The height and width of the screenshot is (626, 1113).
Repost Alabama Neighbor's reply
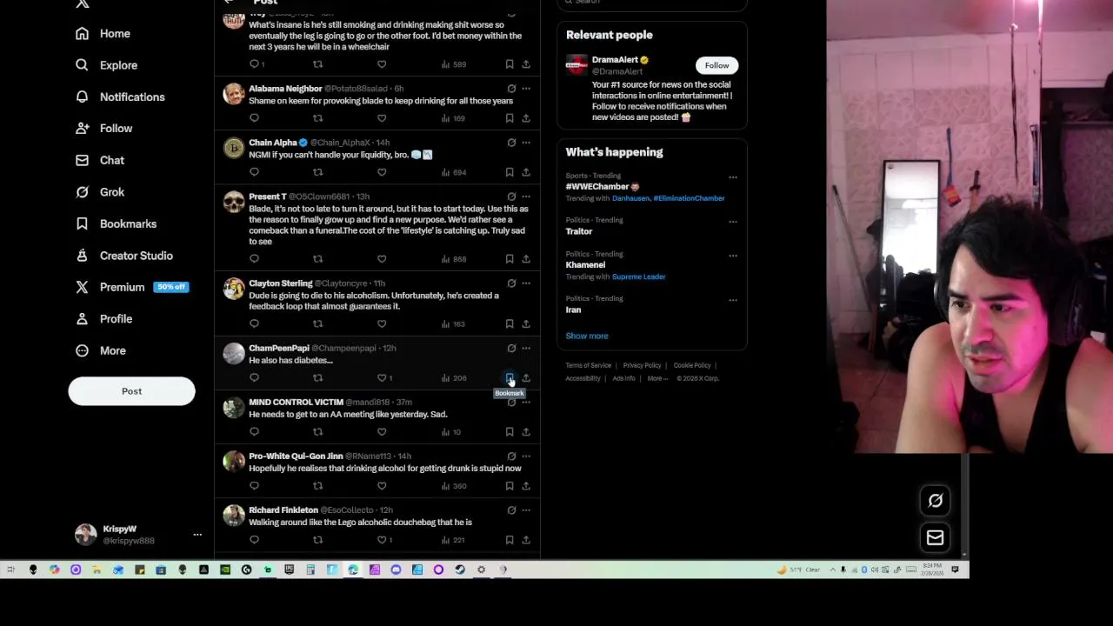tap(317, 118)
